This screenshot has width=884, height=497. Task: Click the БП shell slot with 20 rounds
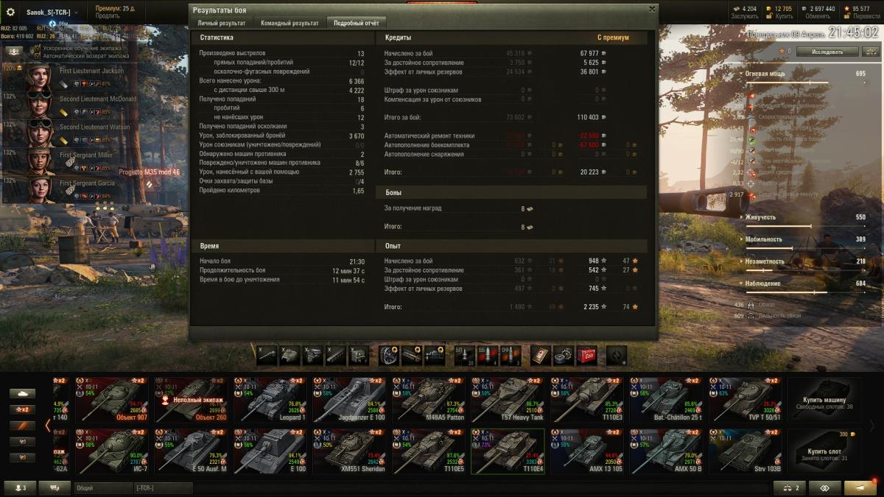(465, 355)
